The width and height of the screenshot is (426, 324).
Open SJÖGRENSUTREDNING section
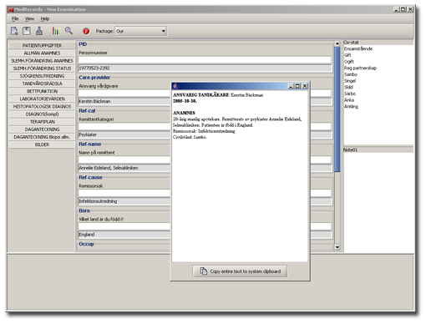tap(42, 76)
